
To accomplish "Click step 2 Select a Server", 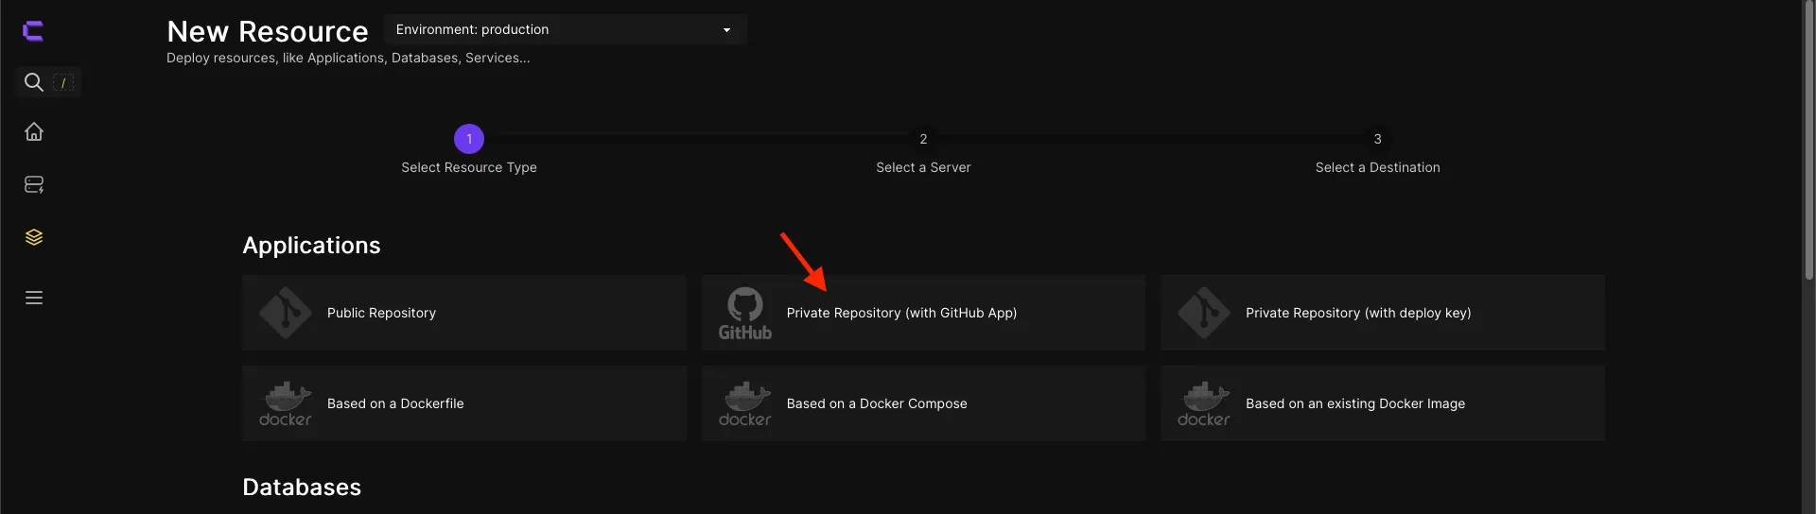I will 923,139.
